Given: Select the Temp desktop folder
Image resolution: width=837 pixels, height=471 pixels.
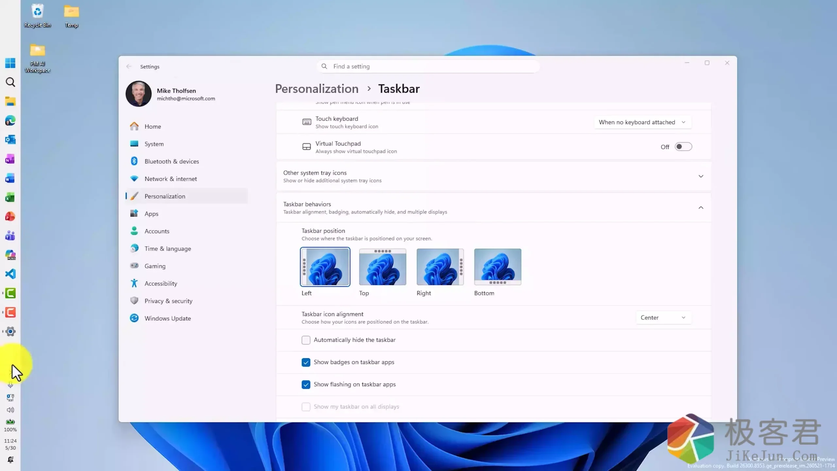Looking at the screenshot, I should pos(71,16).
